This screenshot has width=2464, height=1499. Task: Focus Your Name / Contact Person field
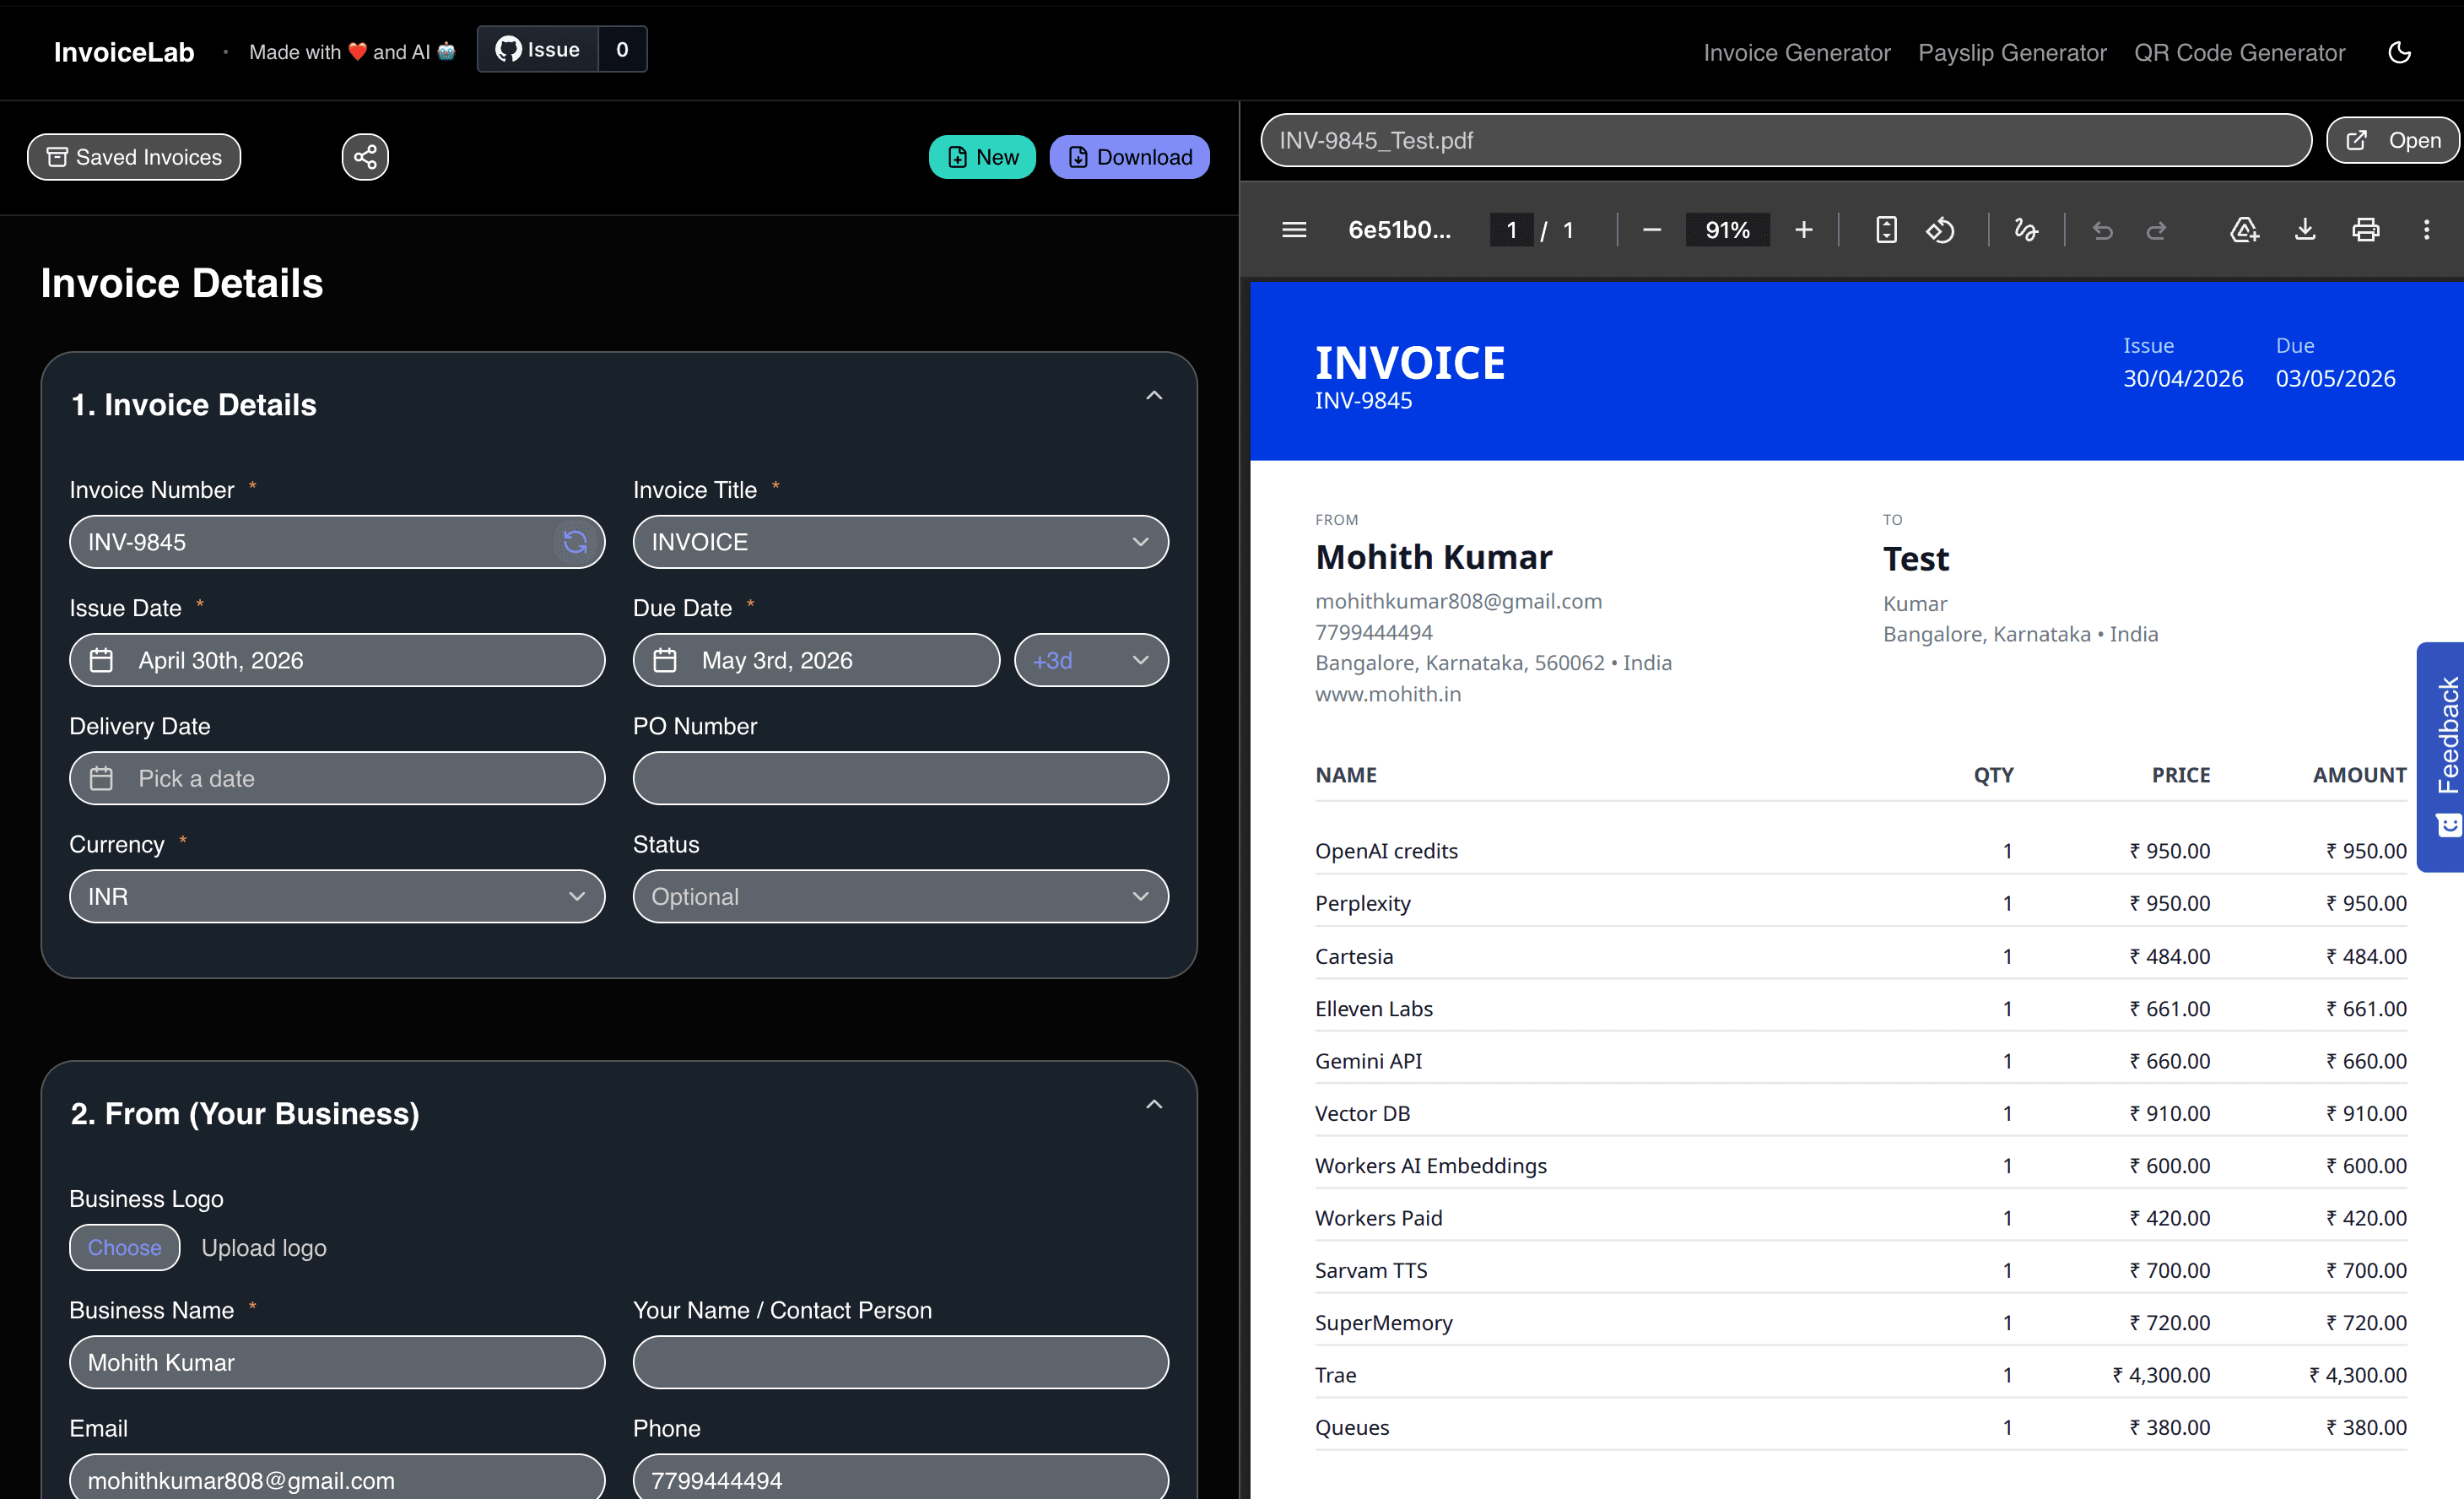tap(900, 1362)
